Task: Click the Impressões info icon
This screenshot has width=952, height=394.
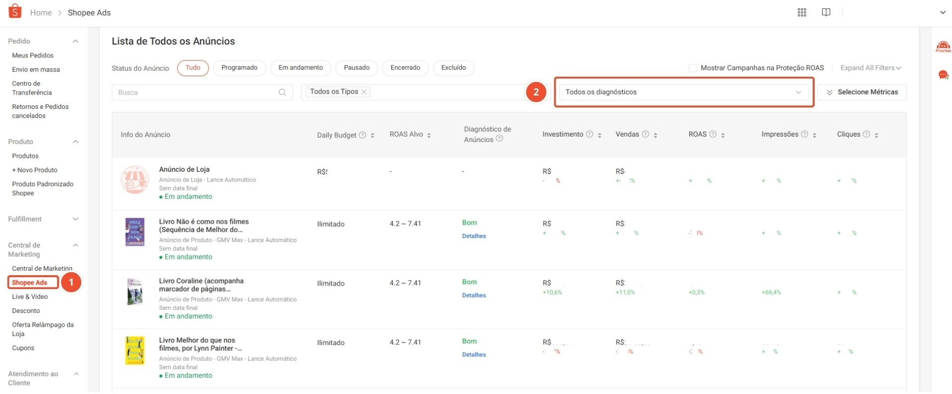Action: (x=805, y=134)
